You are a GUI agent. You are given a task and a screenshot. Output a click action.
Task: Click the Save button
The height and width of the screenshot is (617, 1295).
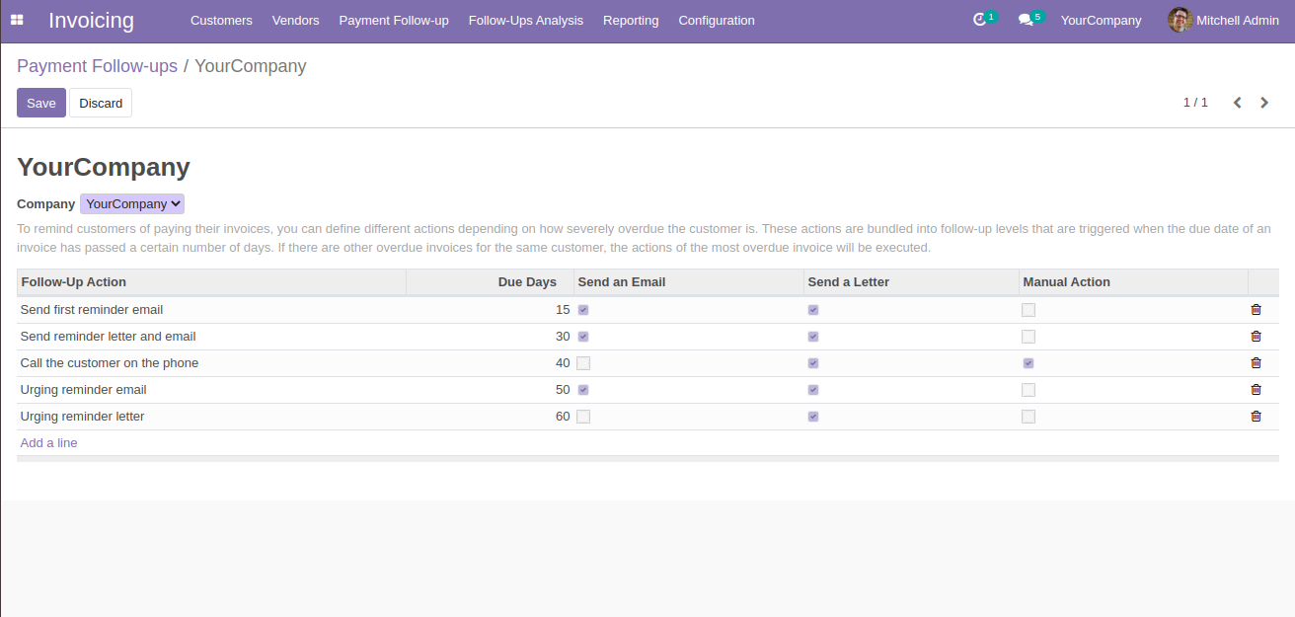pyautogui.click(x=41, y=103)
